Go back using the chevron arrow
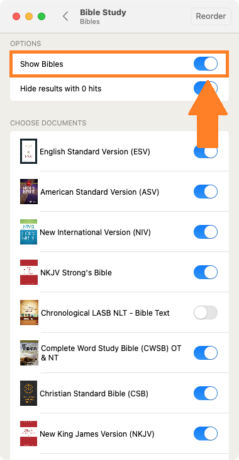Image resolution: width=239 pixels, height=460 pixels. (x=65, y=16)
